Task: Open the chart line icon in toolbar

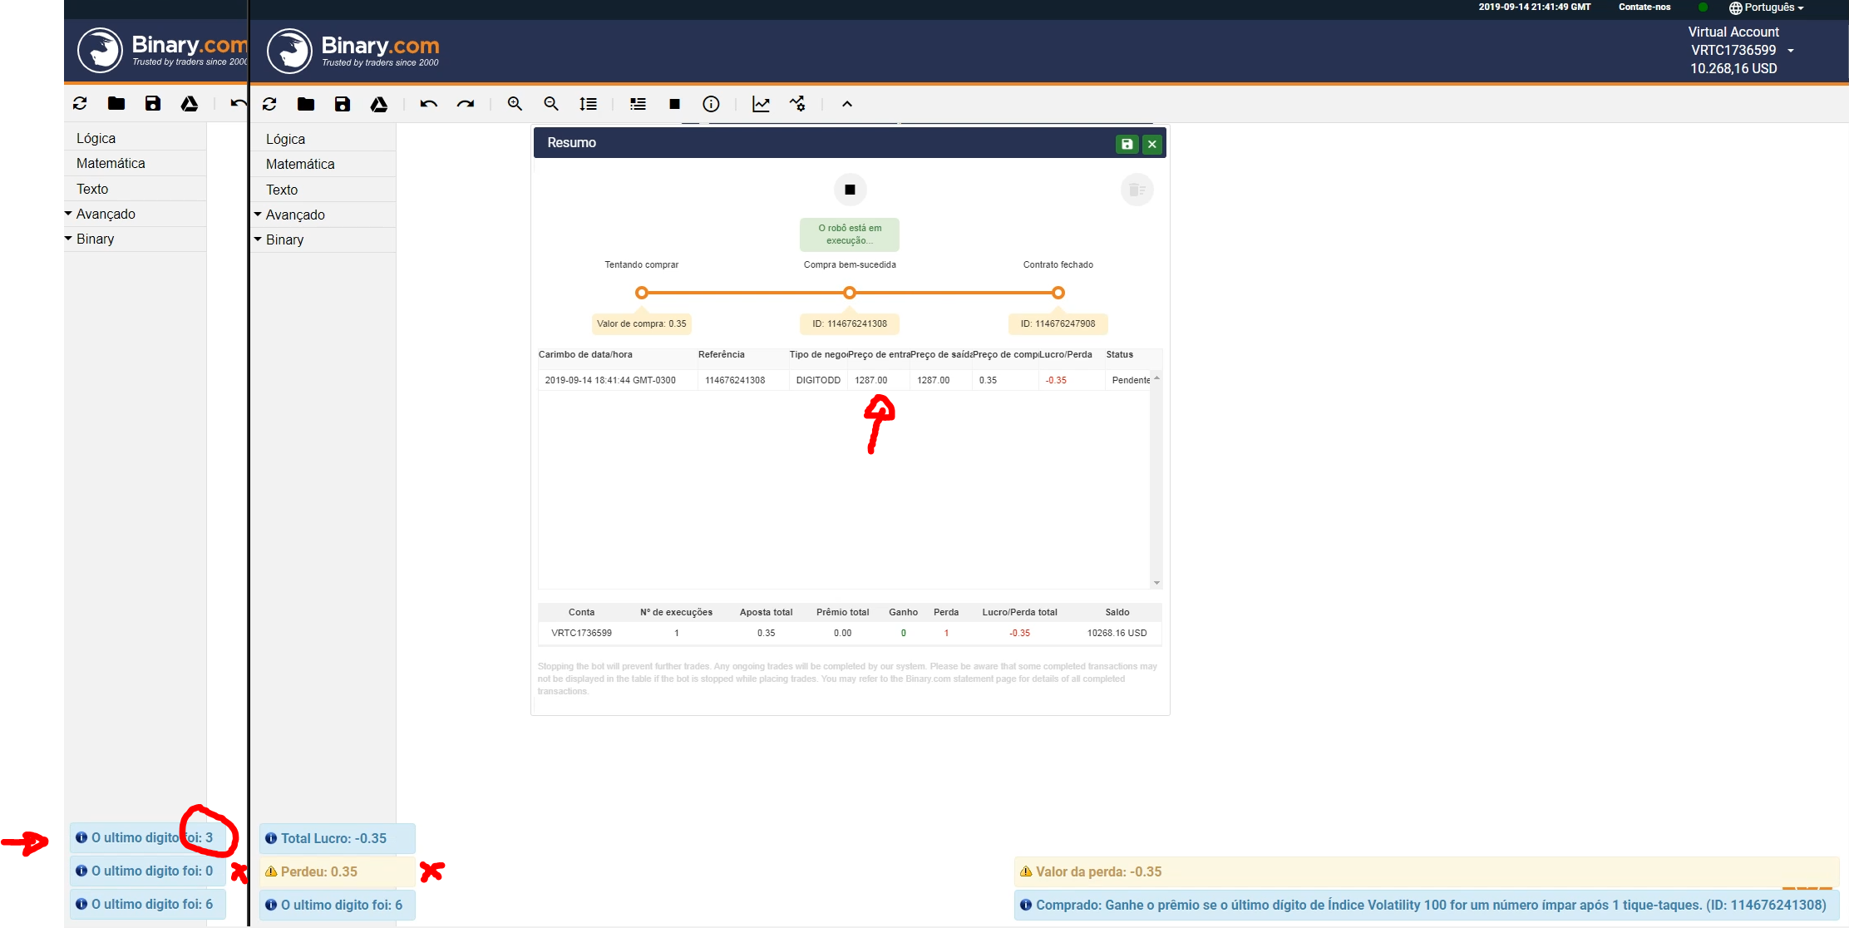Action: point(761,104)
